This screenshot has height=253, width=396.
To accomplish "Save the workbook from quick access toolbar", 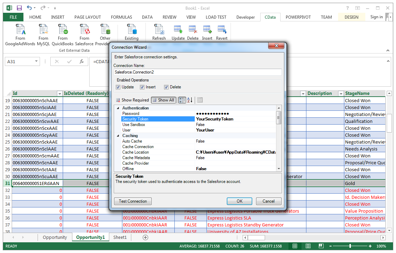I will pos(19,8).
